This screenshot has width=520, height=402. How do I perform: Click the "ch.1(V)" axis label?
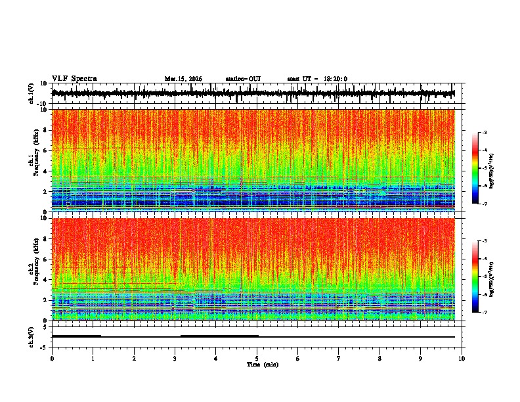point(32,93)
